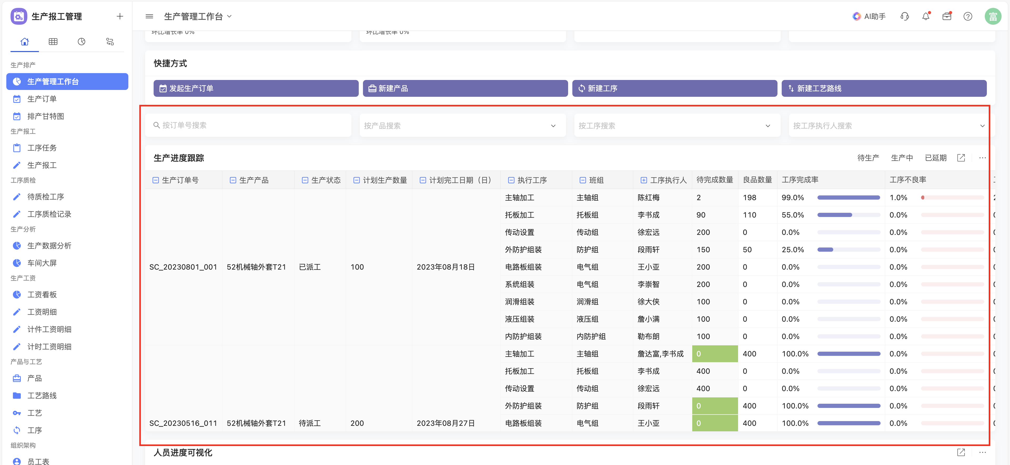1010x465 pixels.
Task: Open 产品 in the sidebar
Action: [x=67, y=378]
